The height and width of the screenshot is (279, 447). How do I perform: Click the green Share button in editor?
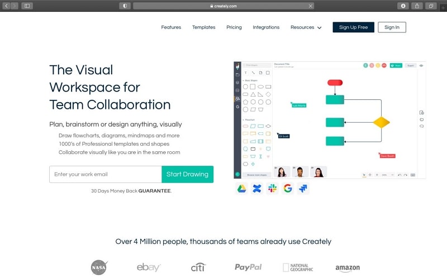pyautogui.click(x=396, y=65)
